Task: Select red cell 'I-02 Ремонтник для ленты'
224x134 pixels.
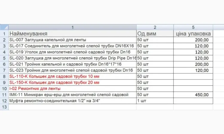Action: [x=73, y=88]
